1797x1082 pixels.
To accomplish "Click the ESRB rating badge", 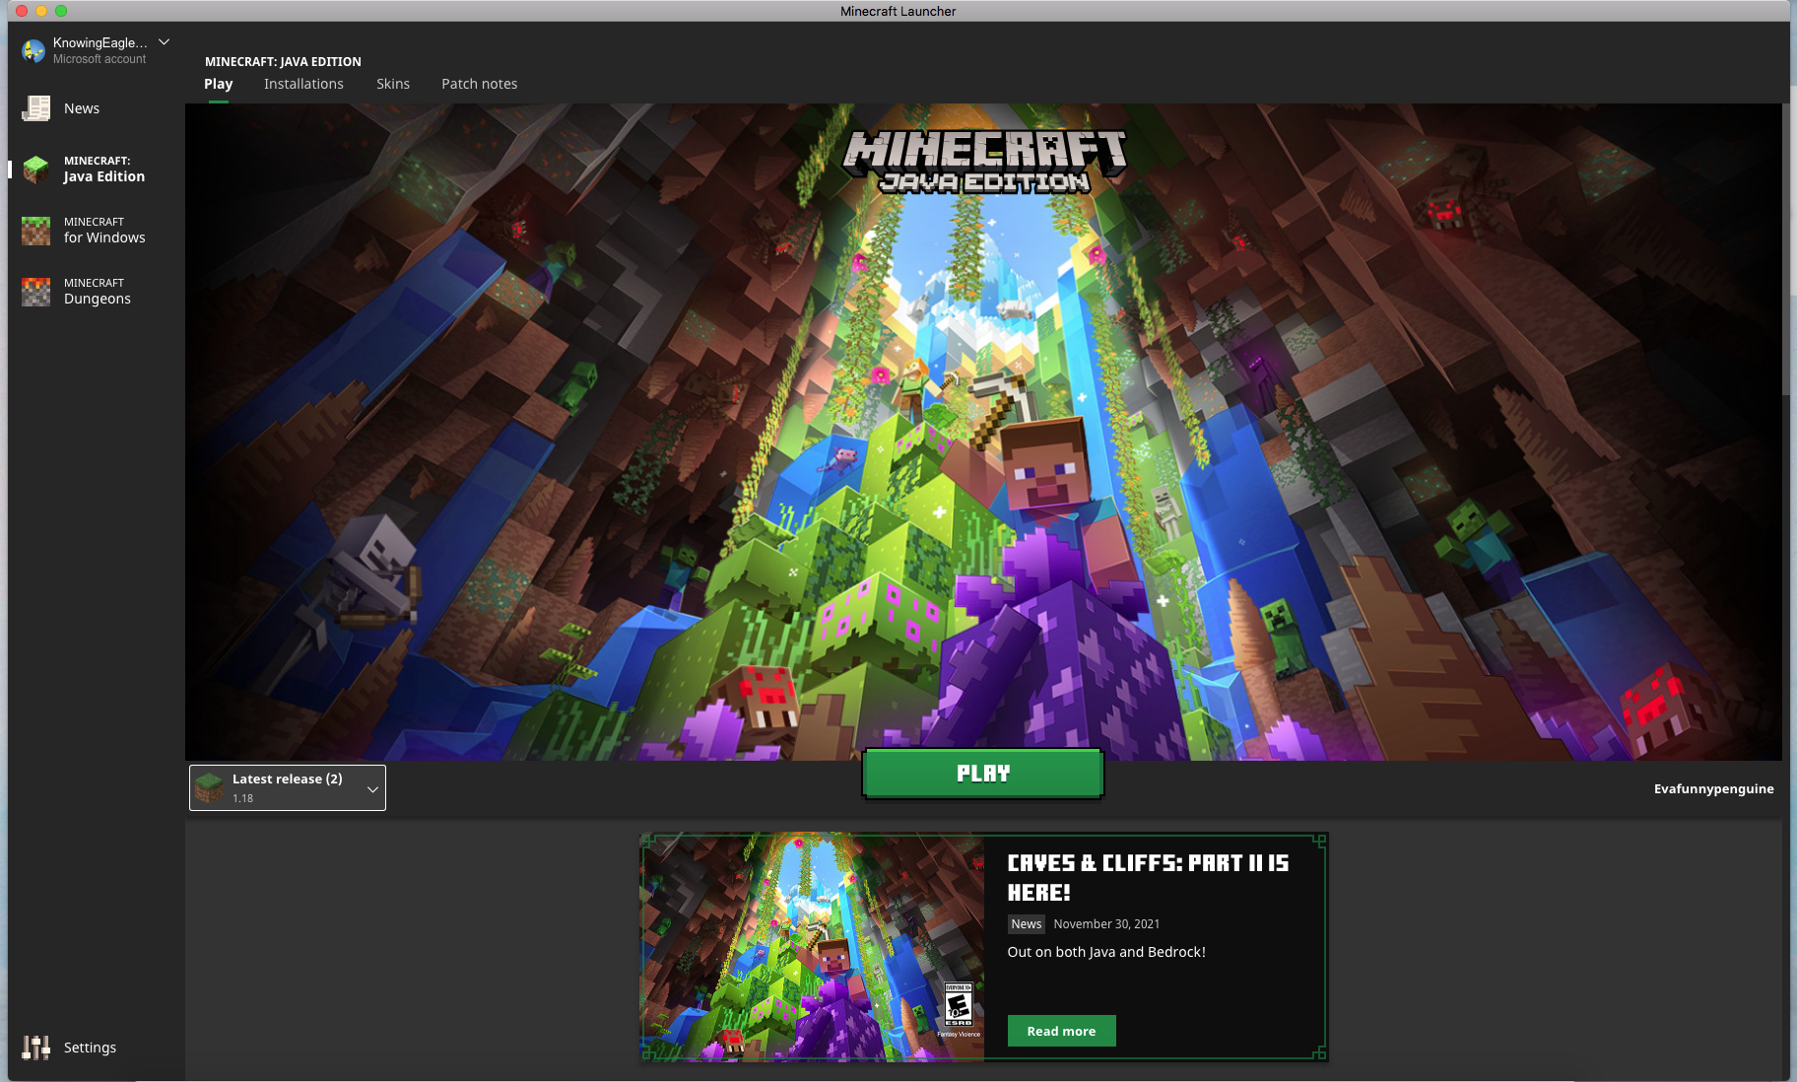I will tap(958, 1005).
